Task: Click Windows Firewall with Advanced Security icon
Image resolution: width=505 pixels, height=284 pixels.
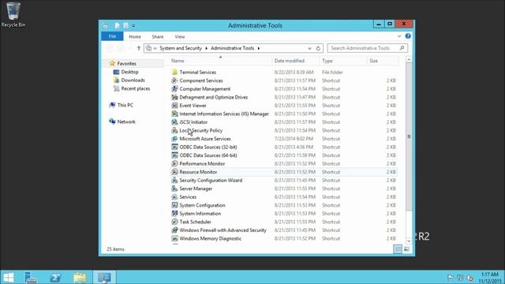Action: click(174, 230)
